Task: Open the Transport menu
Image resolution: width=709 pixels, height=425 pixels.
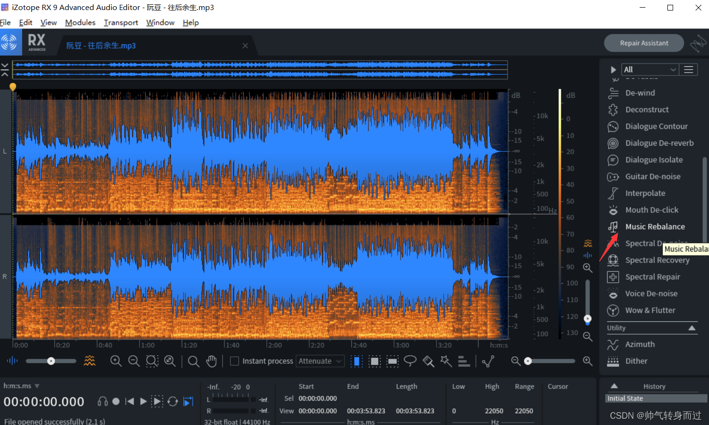Action: click(121, 22)
